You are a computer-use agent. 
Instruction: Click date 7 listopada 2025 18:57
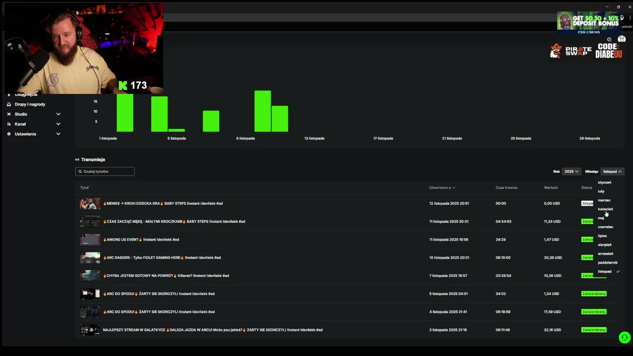(x=448, y=275)
